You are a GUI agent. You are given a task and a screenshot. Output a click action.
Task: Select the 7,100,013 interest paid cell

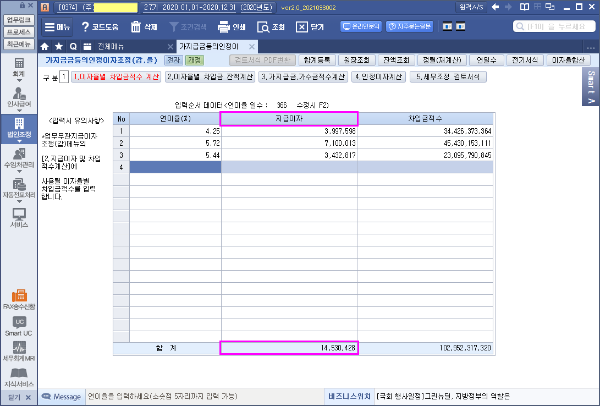[x=289, y=143]
